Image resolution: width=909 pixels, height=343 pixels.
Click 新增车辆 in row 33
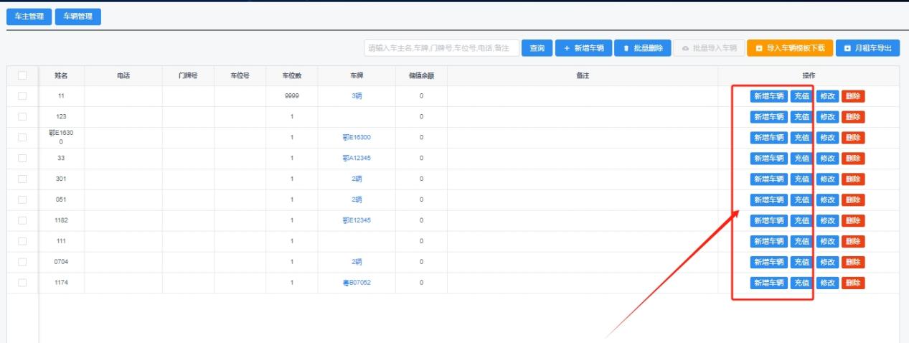(768, 159)
